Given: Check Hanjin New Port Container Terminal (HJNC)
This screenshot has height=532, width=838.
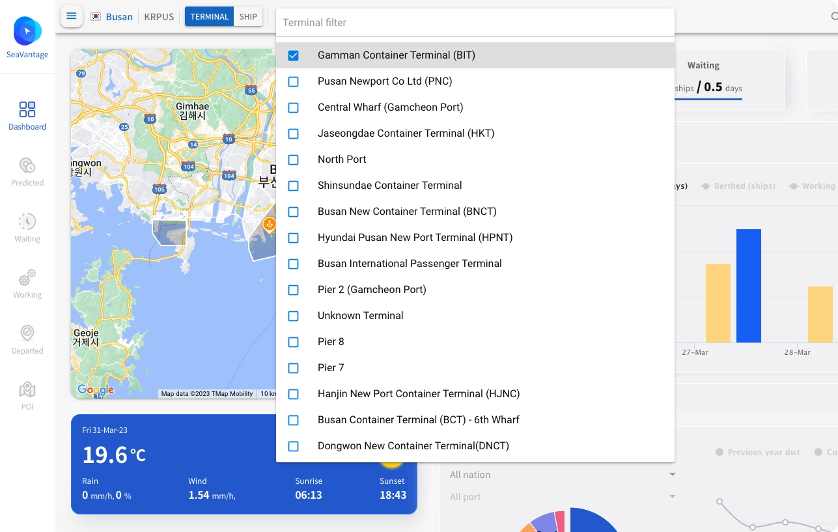Looking at the screenshot, I should coord(294,394).
